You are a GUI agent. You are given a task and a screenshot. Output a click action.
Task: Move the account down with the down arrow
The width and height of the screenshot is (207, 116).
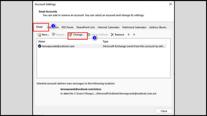click(134, 34)
